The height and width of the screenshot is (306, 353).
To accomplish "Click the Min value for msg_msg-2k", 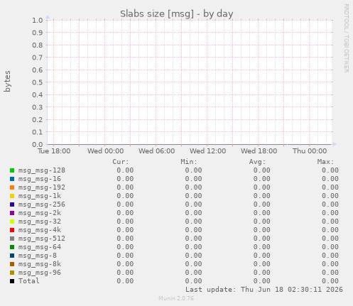I will (193, 213).
